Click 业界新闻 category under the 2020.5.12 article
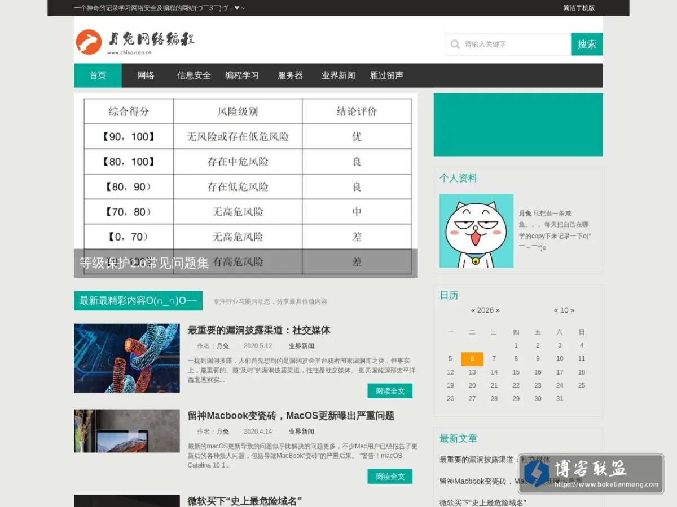 [301, 346]
